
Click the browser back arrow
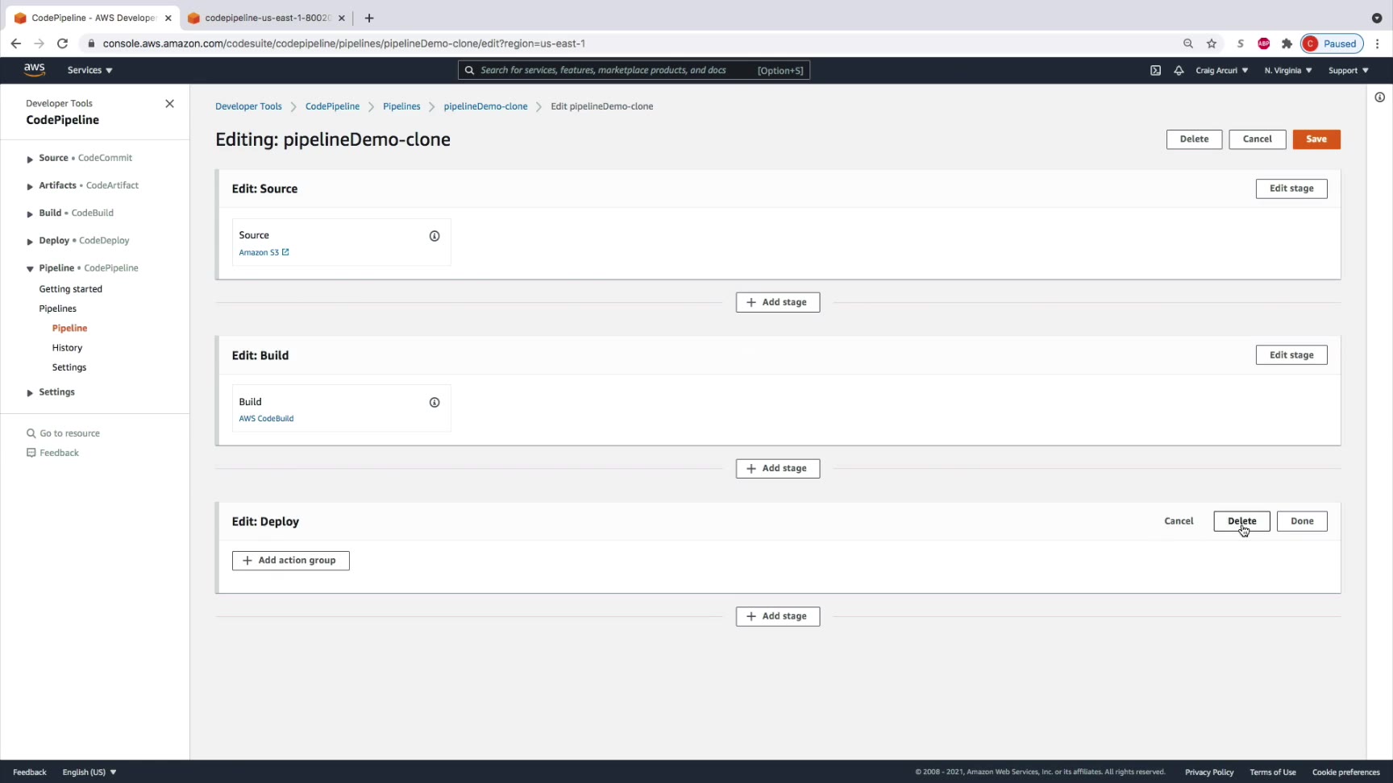click(16, 43)
